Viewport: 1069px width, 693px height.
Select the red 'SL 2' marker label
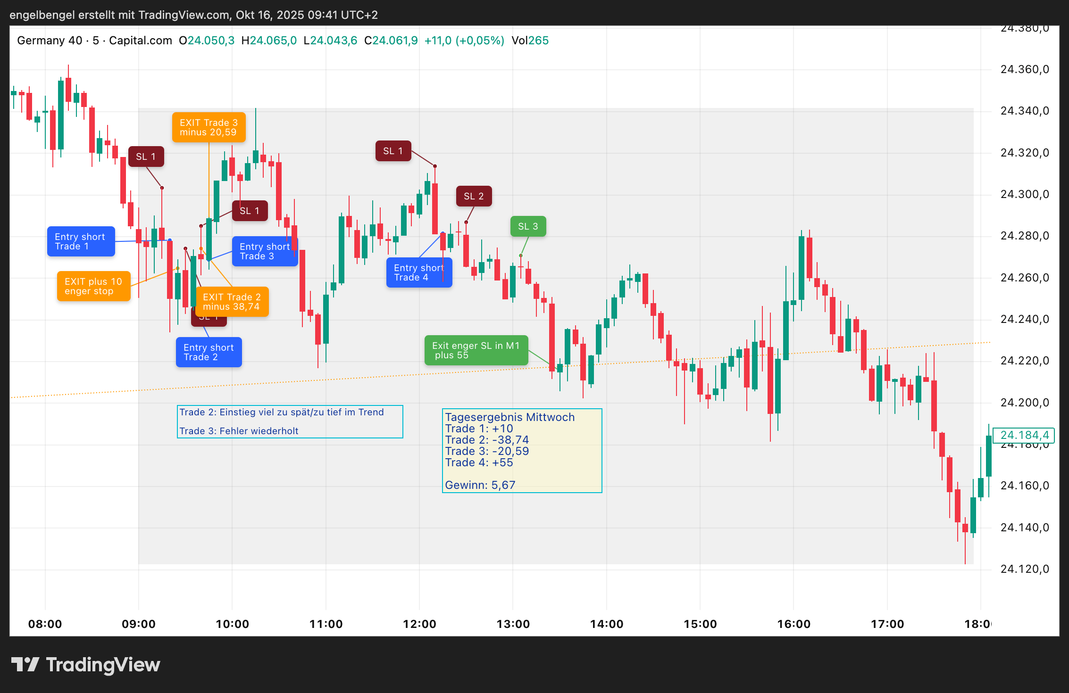474,196
